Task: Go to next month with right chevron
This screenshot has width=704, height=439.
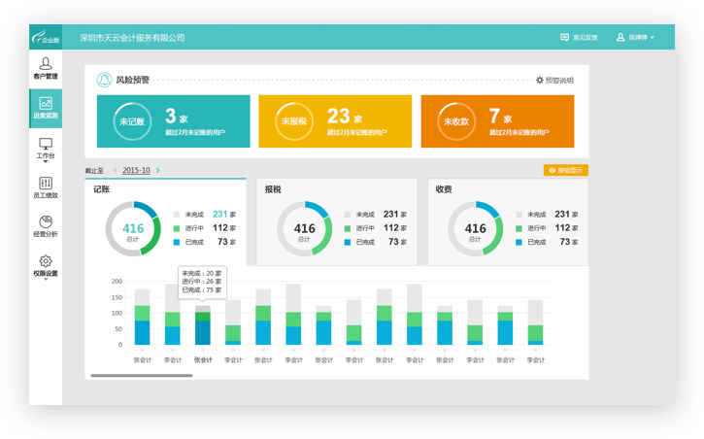Action: (158, 171)
